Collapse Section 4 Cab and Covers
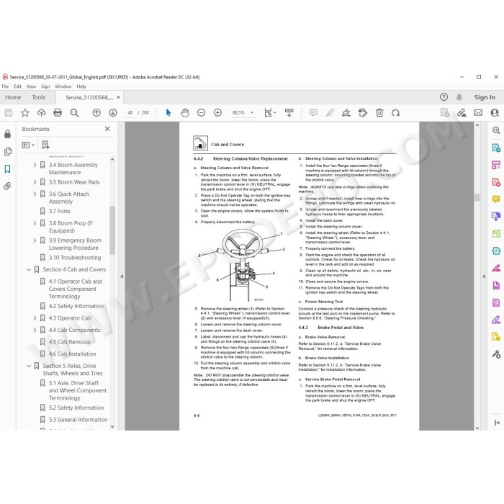Viewport: 504px width, 504px height. (29, 269)
